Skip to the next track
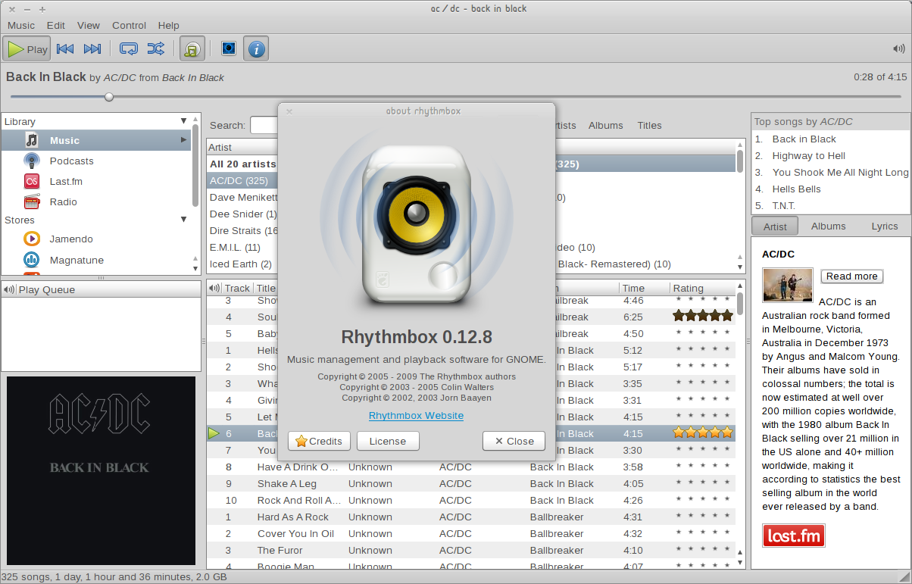912x584 pixels. coord(92,49)
